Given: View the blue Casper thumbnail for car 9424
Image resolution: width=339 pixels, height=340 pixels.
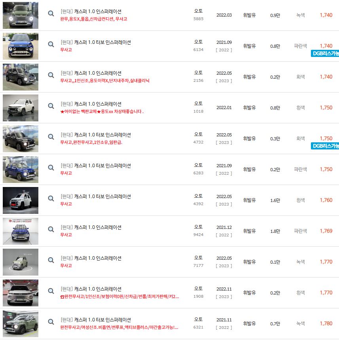Looking at the screenshot, I should 21,231.
